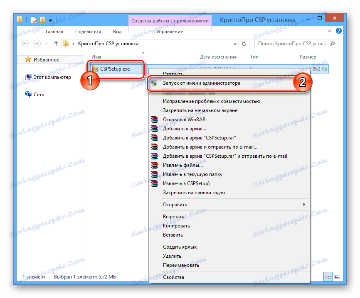Choose Вставить from context menu
Viewport: 360px width, 298px height.
point(229,235)
